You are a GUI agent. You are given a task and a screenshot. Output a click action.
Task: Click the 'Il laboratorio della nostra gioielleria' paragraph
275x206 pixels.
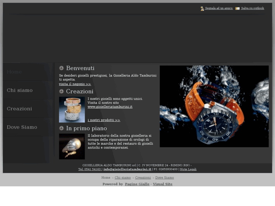point(120,142)
